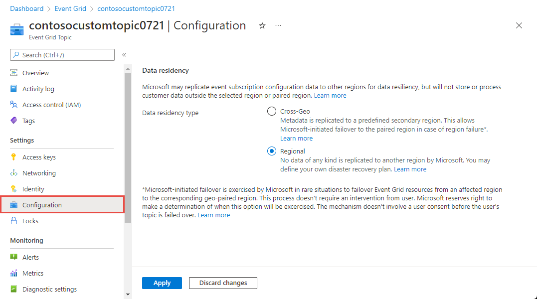Open the more options ellipsis menu
The height and width of the screenshot is (299, 537).
pos(278,26)
